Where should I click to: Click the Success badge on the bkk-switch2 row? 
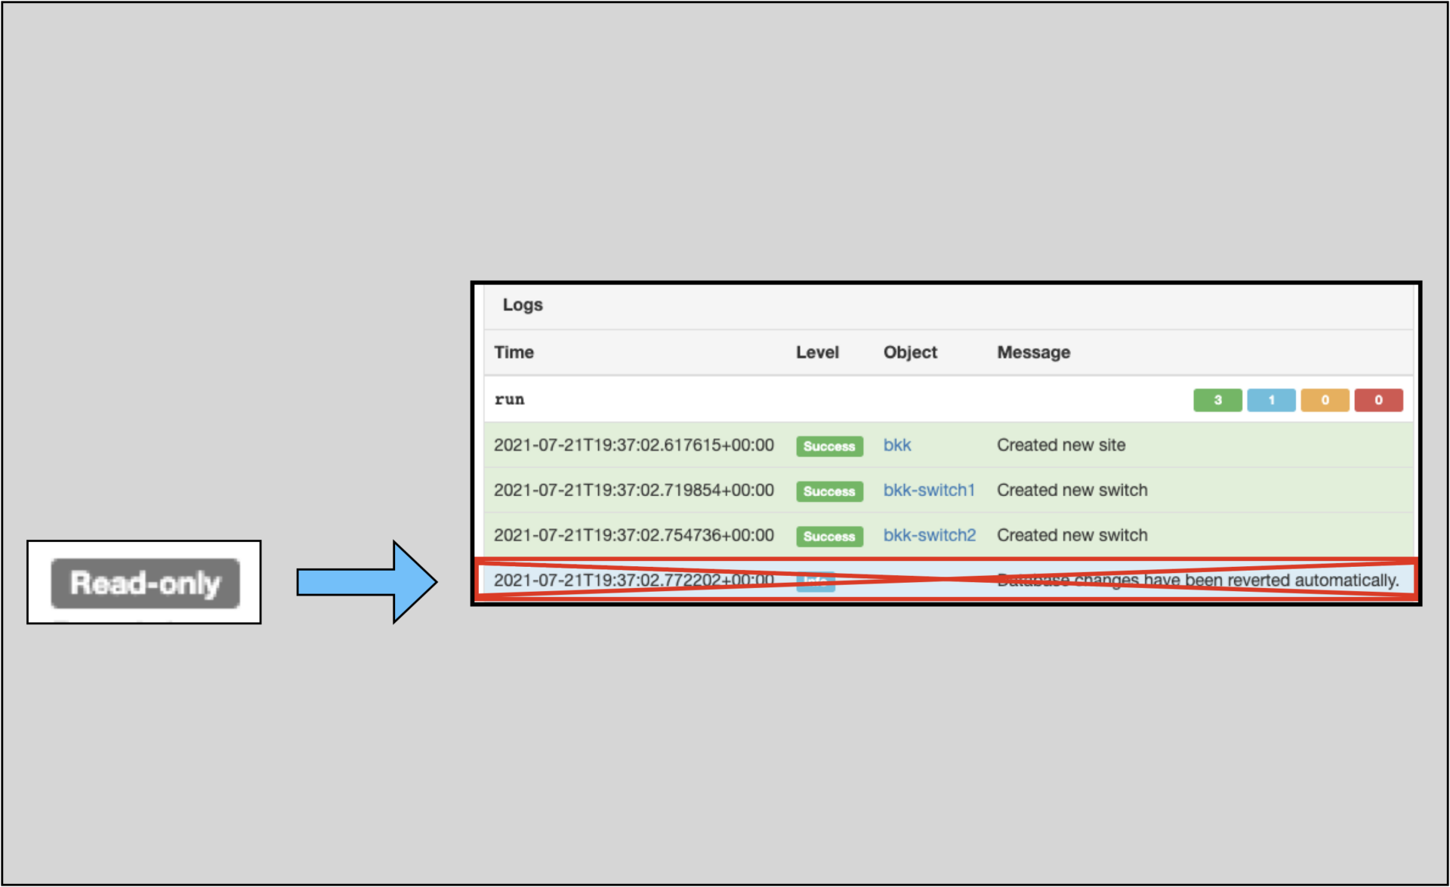829,536
